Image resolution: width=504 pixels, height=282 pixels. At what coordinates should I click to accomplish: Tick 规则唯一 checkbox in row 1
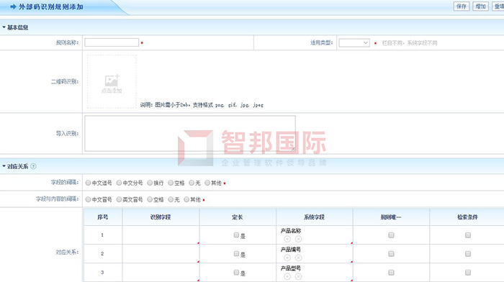click(x=391, y=235)
